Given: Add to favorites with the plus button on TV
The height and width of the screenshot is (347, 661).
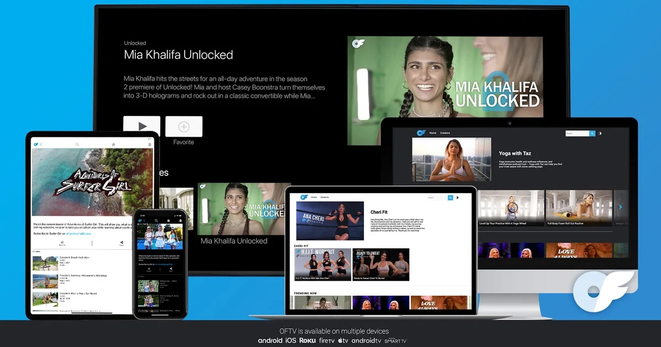Looking at the screenshot, I should coord(183,127).
